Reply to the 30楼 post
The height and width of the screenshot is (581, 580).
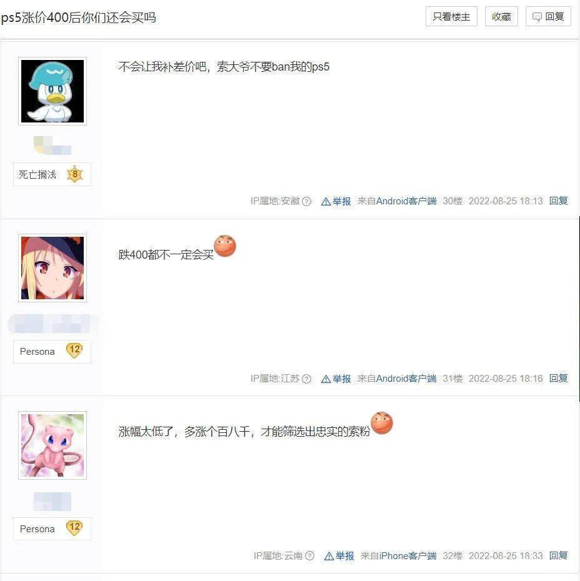point(559,201)
